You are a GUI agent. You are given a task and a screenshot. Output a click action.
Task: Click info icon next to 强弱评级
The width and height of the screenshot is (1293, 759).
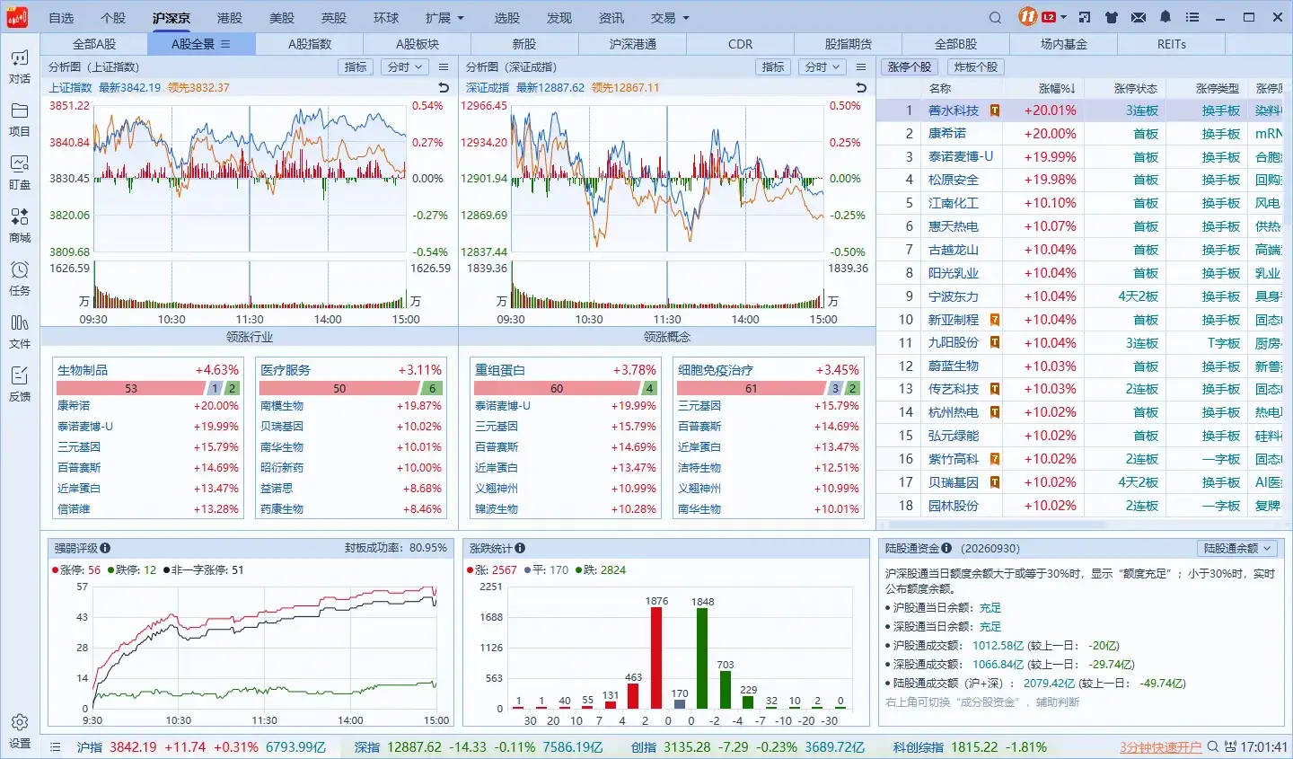tap(105, 548)
